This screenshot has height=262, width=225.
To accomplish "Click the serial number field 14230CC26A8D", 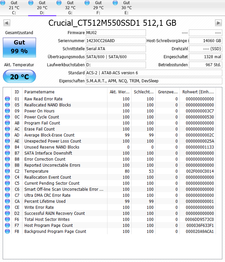I will tap(116, 41).
